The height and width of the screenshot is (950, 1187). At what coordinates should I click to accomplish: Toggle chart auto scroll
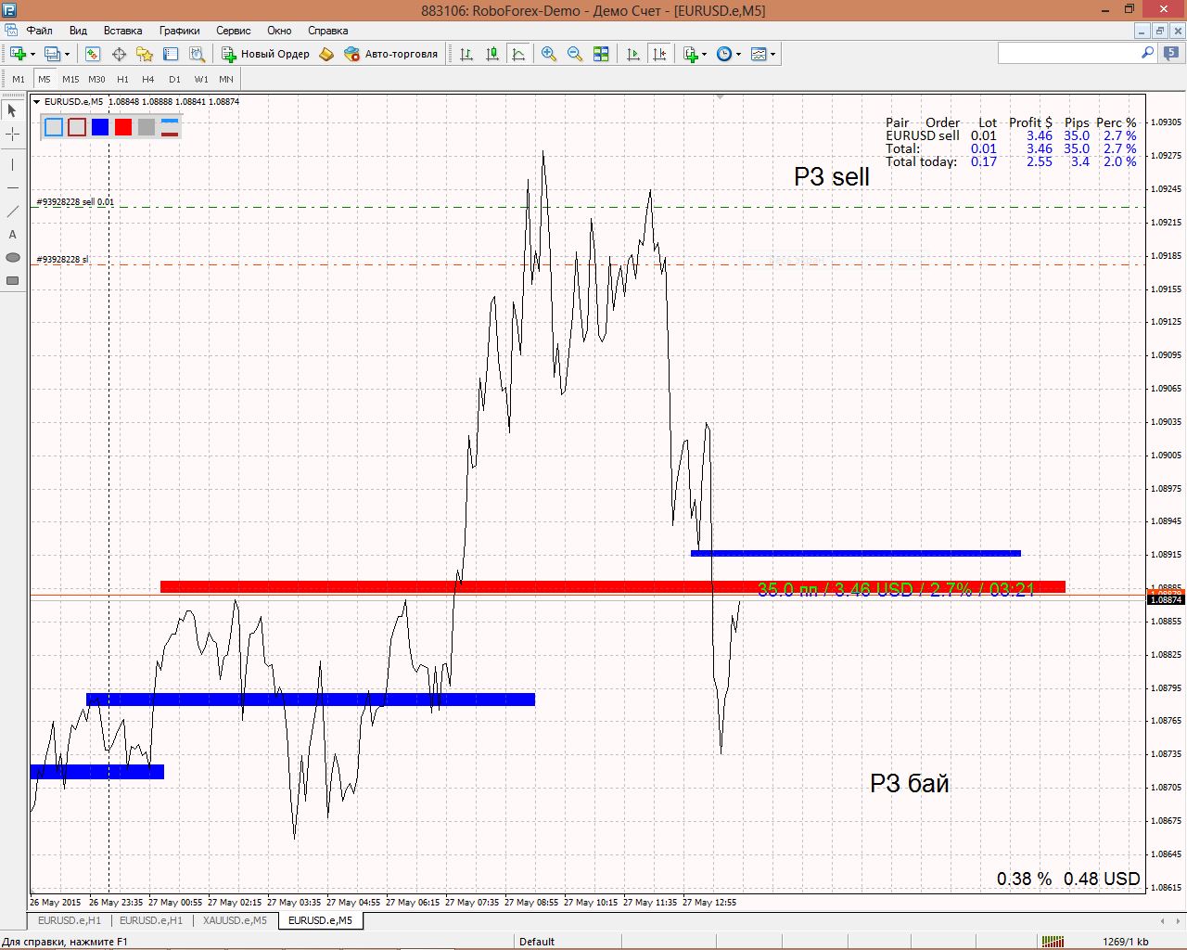point(633,54)
